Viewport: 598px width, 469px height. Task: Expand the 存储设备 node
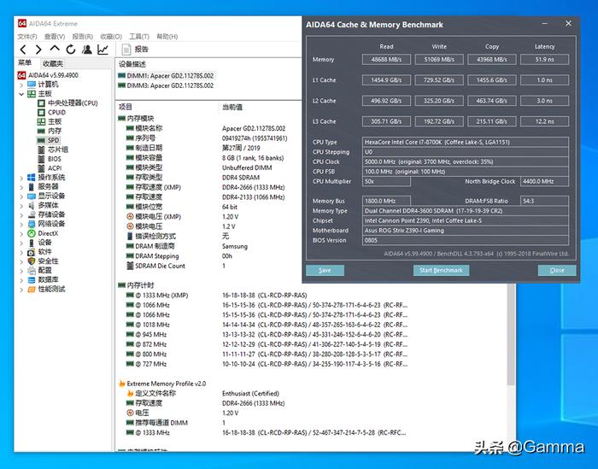pos(21,215)
